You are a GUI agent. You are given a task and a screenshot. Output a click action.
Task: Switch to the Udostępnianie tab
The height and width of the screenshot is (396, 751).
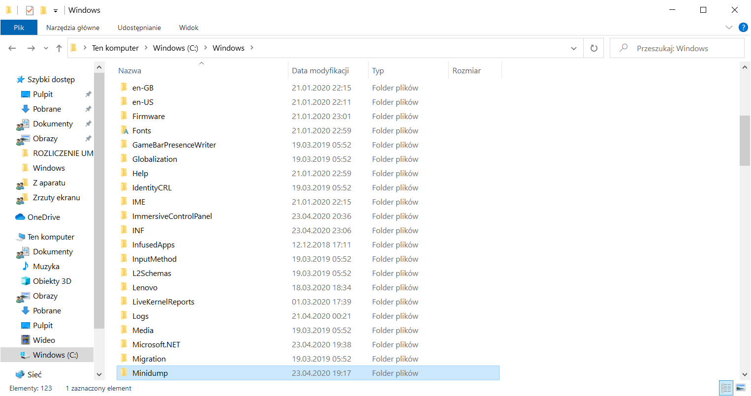[139, 28]
